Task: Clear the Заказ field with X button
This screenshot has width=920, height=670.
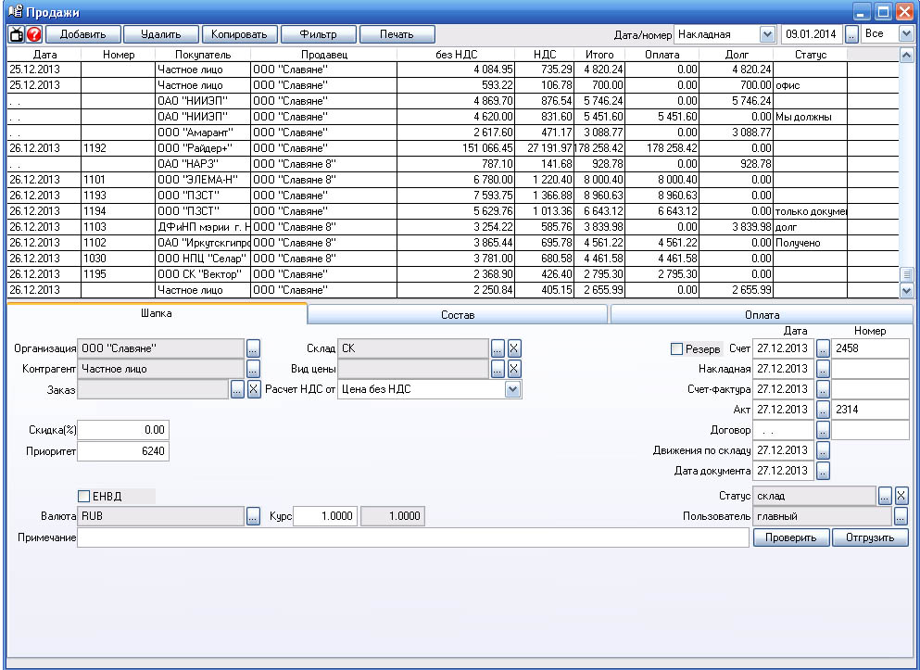Action: click(254, 389)
